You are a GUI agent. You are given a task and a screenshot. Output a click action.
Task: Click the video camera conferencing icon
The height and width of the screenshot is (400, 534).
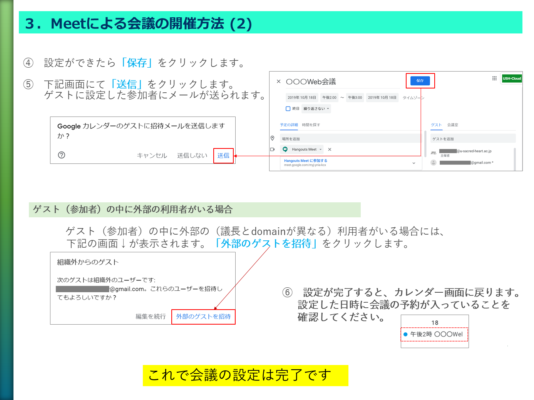(272, 149)
